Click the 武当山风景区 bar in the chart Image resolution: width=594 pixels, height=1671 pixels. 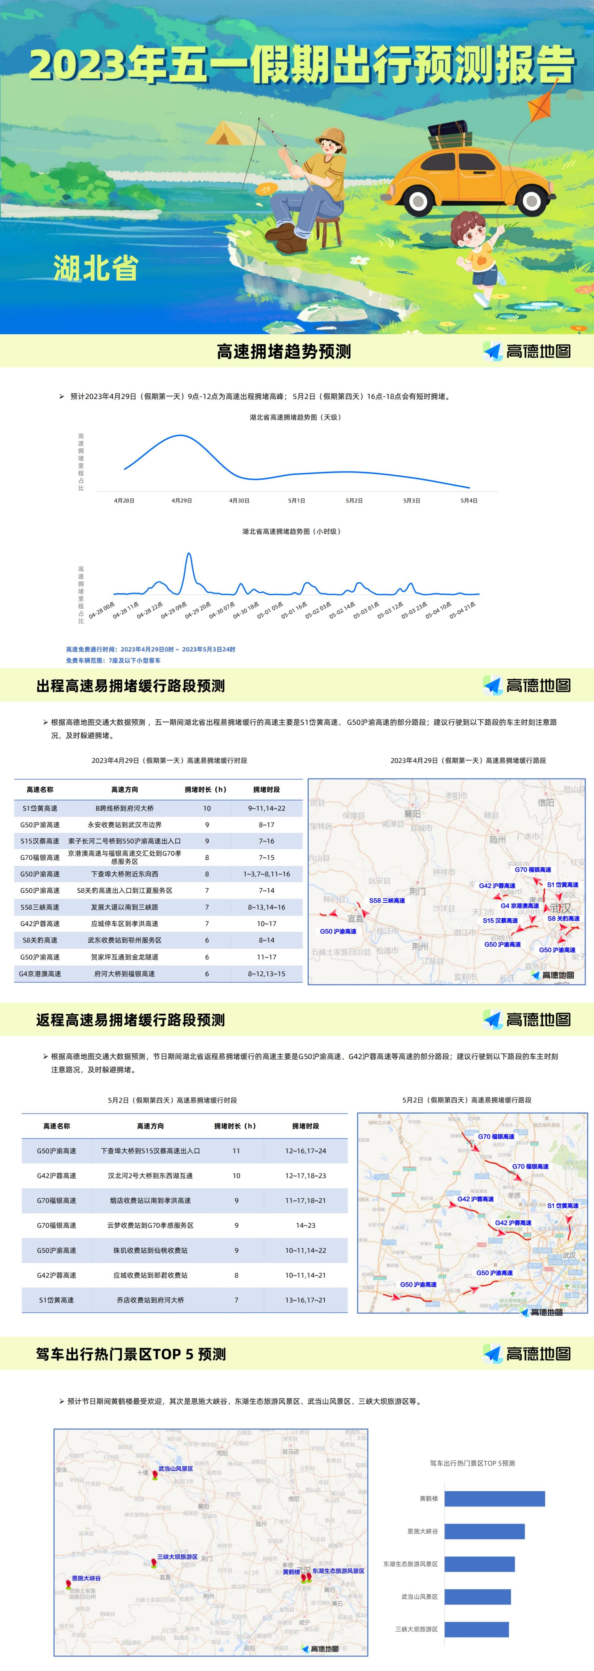tap(478, 1596)
